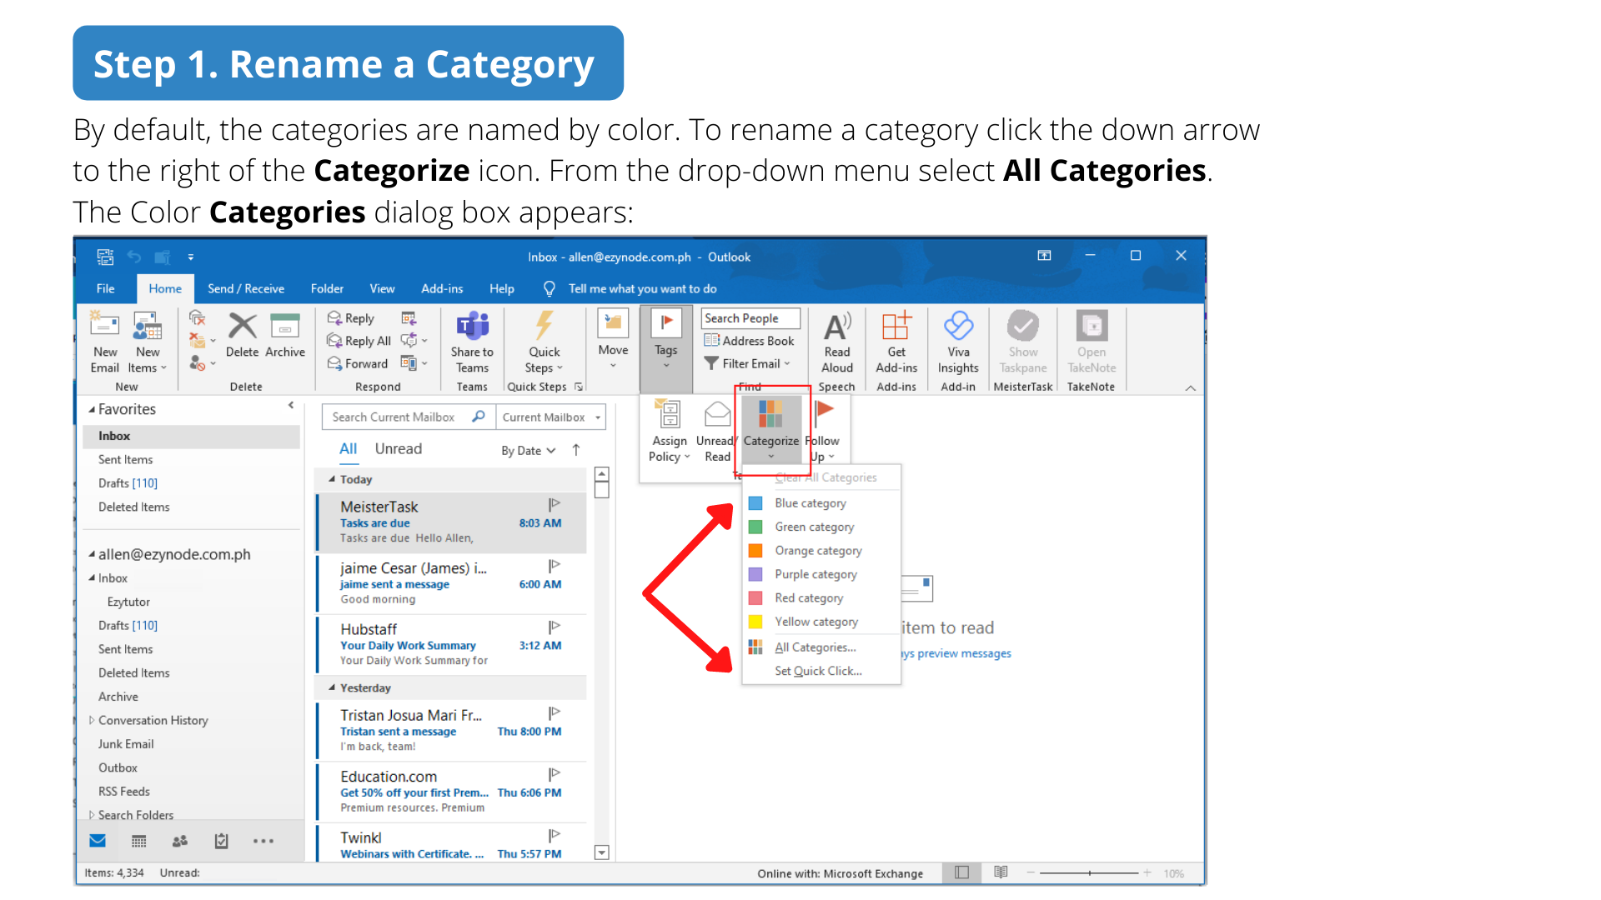Screen dimensions: 1601x900
Task: Select All Categories menu entry
Action: [814, 647]
